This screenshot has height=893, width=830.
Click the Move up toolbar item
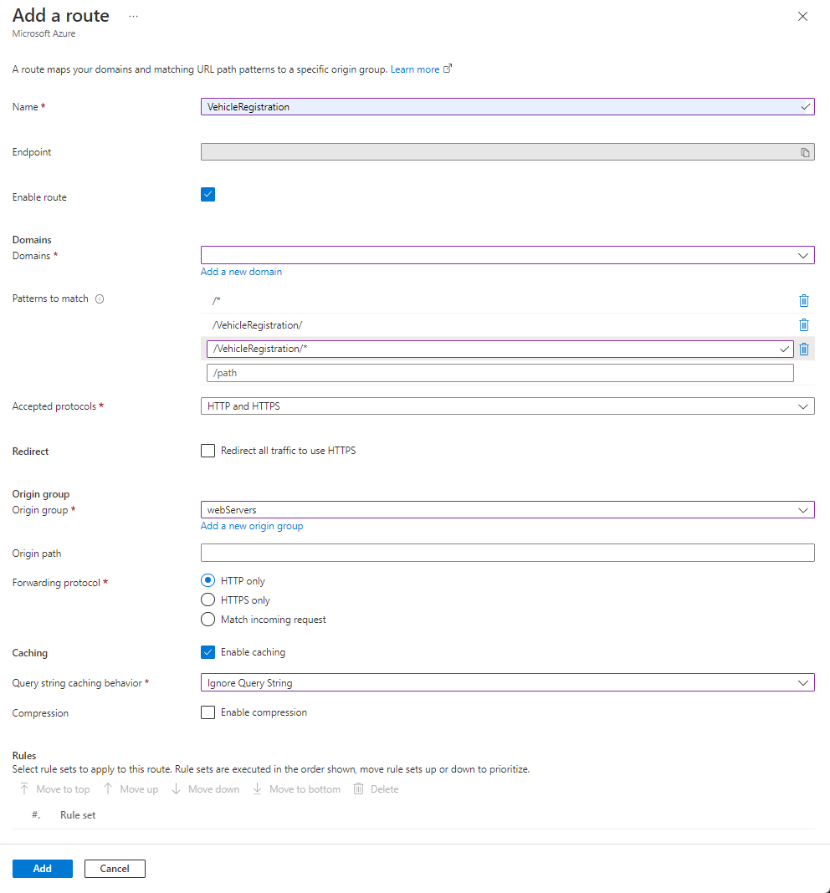coord(131,788)
